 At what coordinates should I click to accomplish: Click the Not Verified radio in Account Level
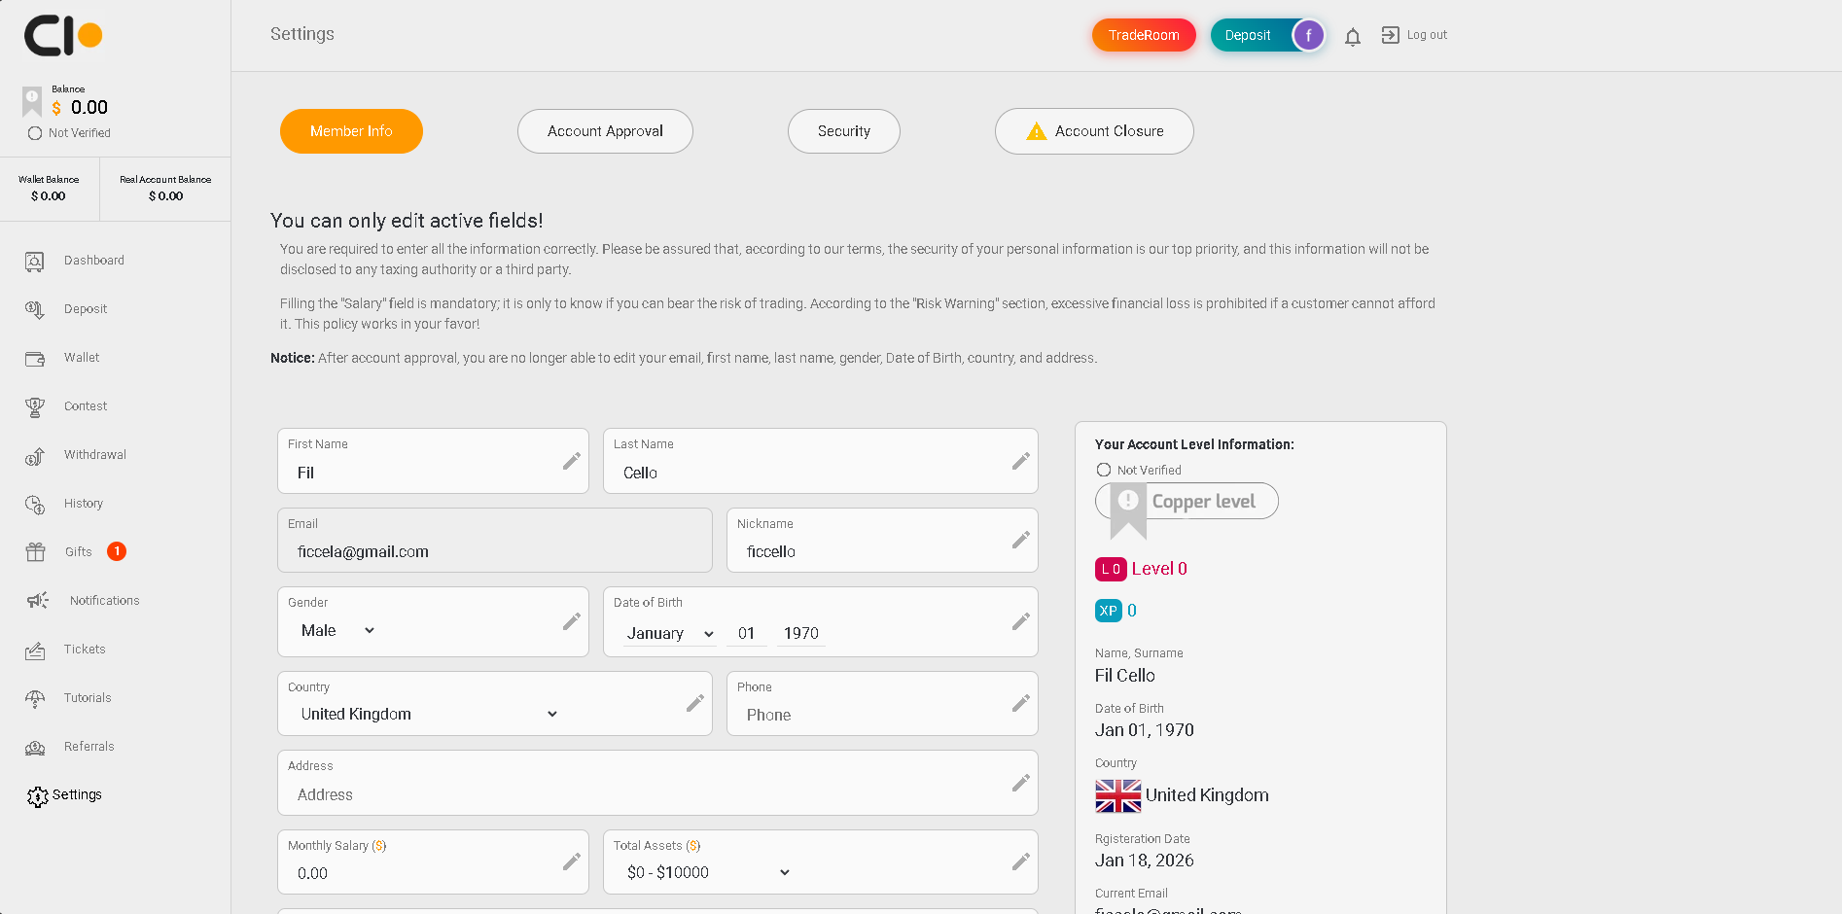pos(1104,470)
